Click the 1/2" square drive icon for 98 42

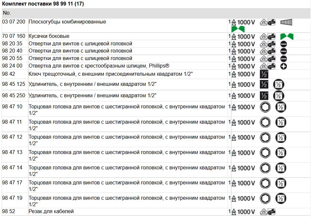pos(264,74)
